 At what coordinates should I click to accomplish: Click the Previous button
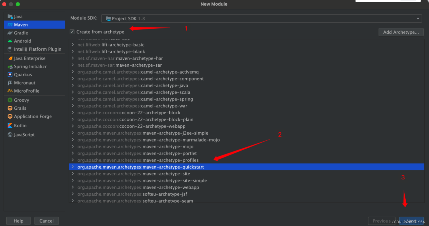[381, 221]
